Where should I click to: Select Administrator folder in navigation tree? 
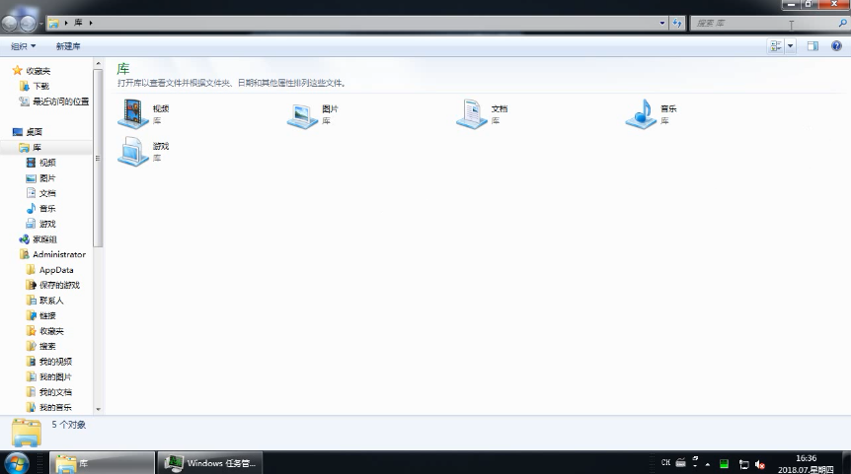(52, 254)
